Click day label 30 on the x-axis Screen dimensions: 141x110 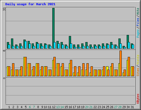[x=128, y=107]
